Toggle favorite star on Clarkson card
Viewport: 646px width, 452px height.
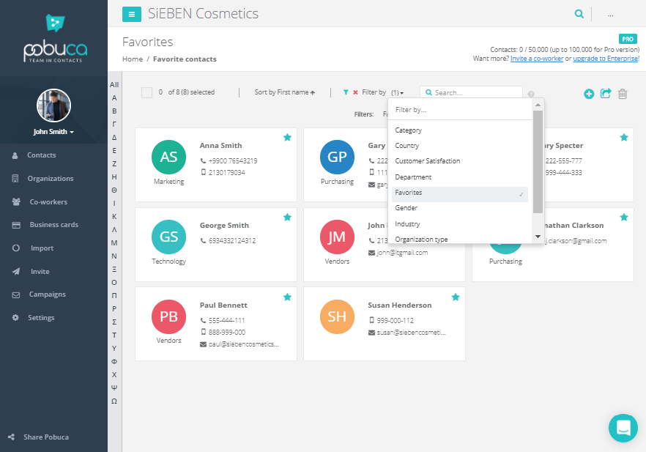[624, 217]
